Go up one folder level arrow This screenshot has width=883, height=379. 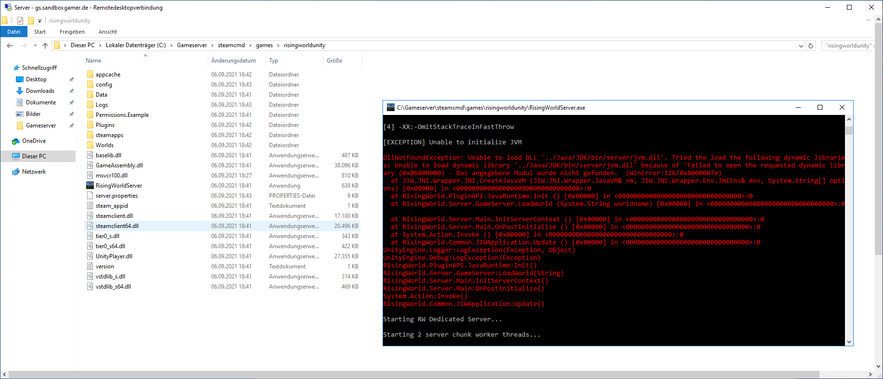click(x=45, y=45)
